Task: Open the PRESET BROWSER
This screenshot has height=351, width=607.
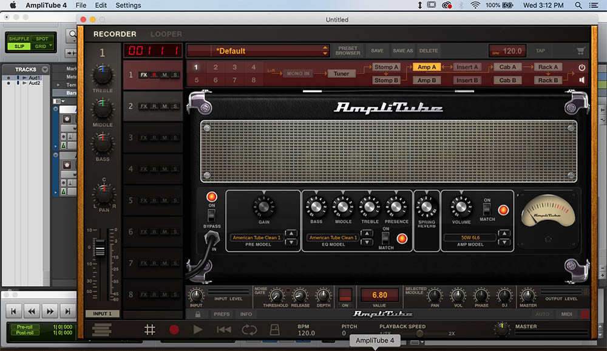Action: click(x=348, y=51)
